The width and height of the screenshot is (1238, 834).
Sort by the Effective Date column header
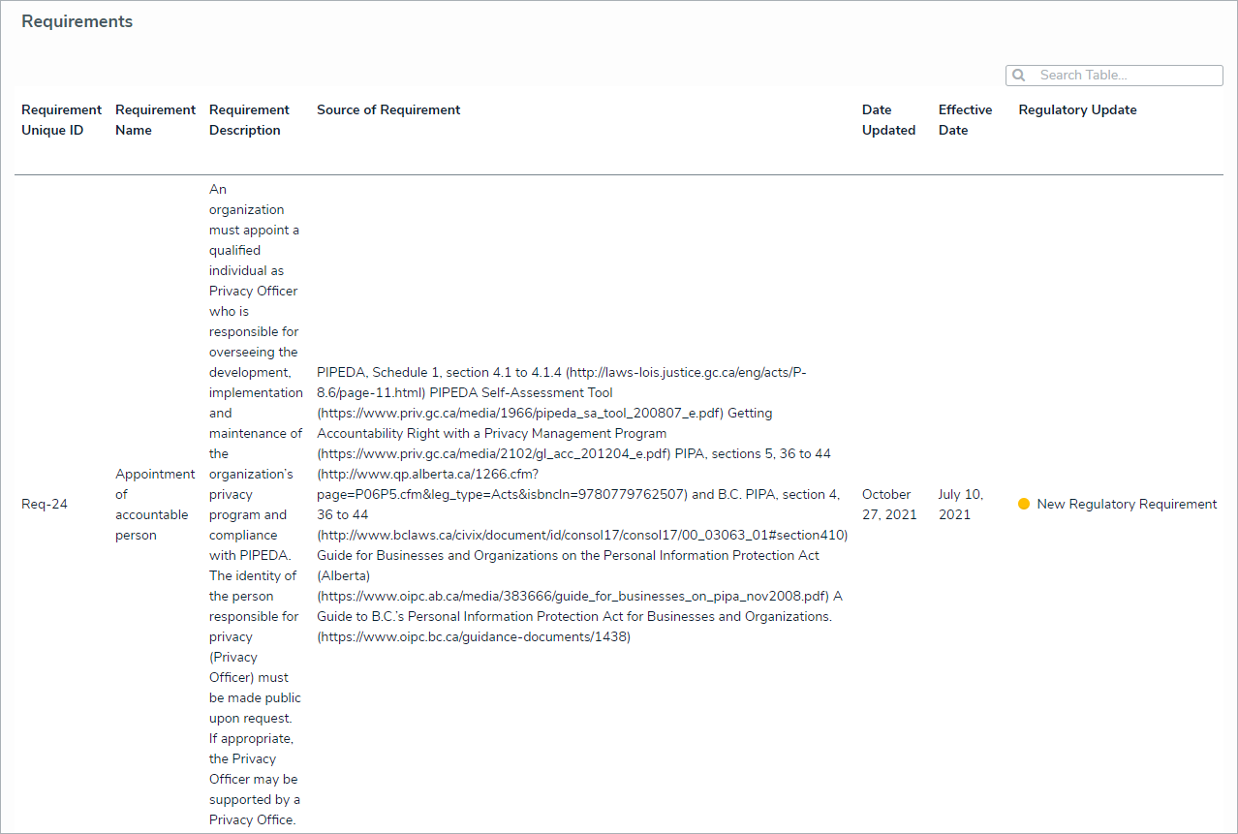pos(965,120)
